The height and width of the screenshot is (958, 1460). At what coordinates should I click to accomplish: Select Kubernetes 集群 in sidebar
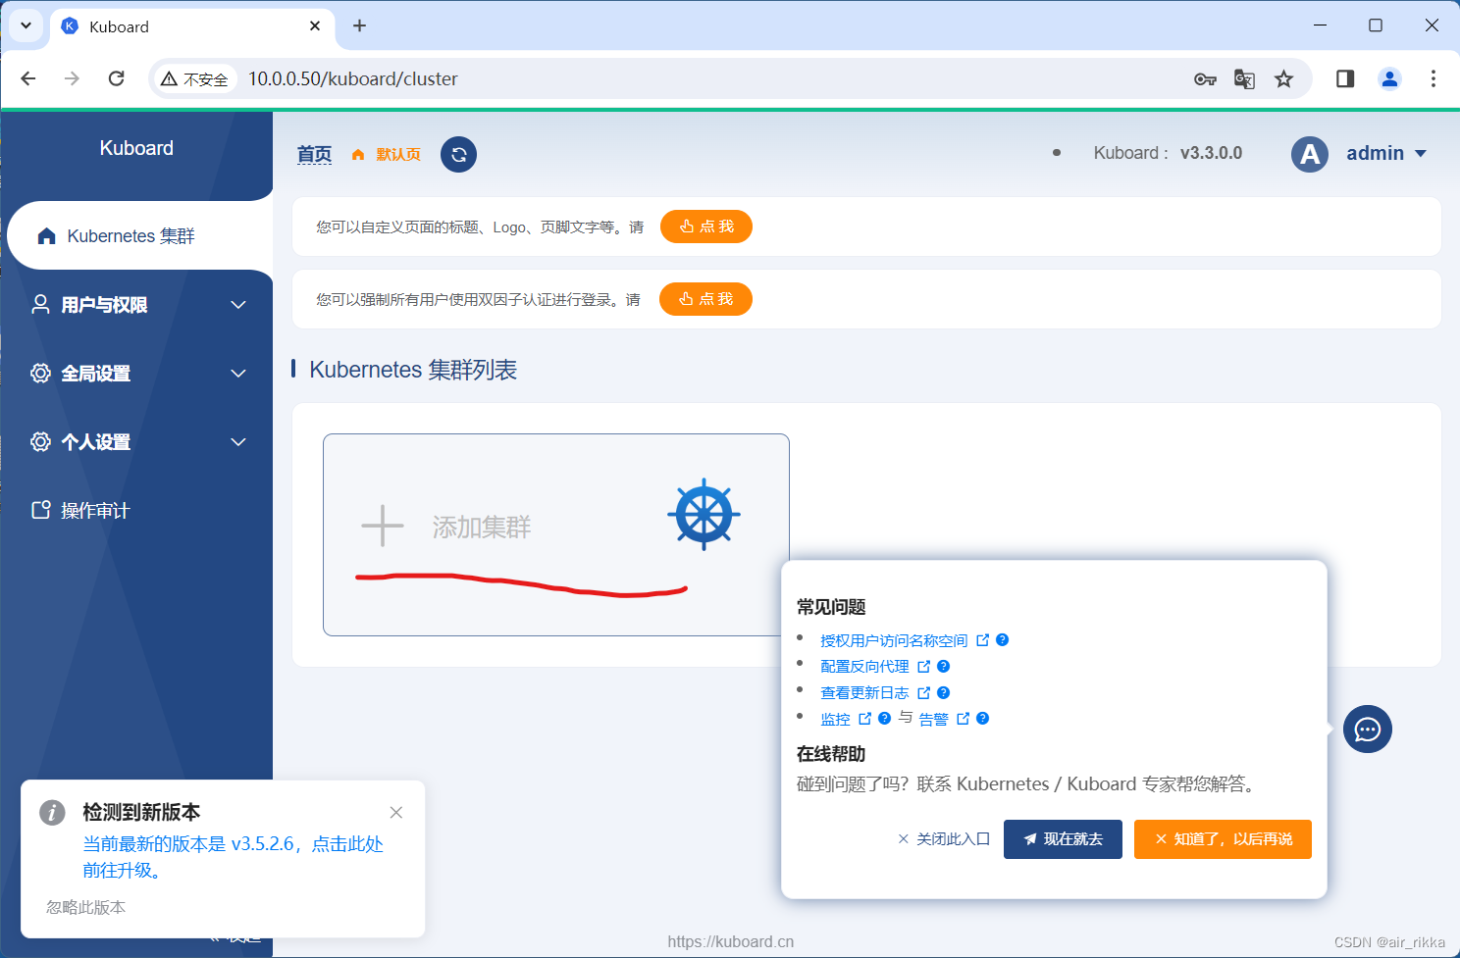140,235
